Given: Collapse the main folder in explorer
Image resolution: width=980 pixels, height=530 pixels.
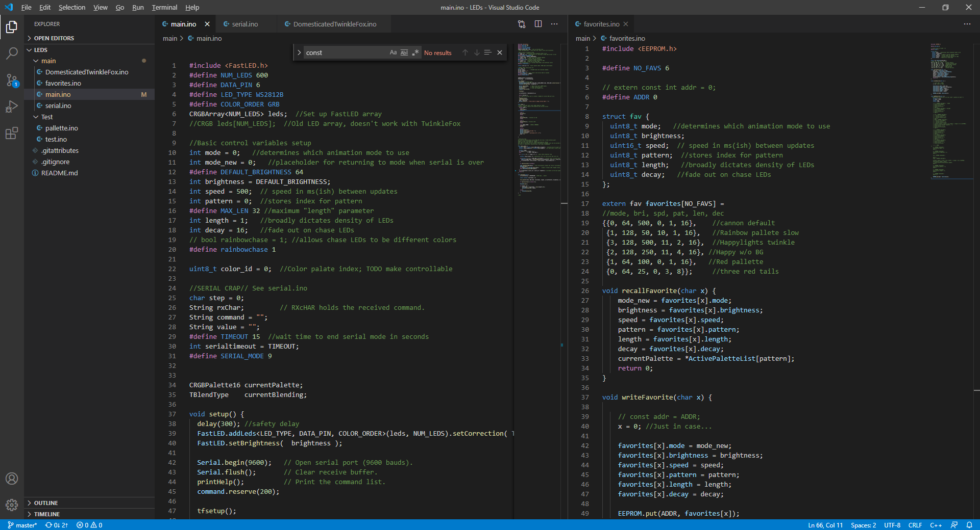Looking at the screenshot, I should pos(89,61).
